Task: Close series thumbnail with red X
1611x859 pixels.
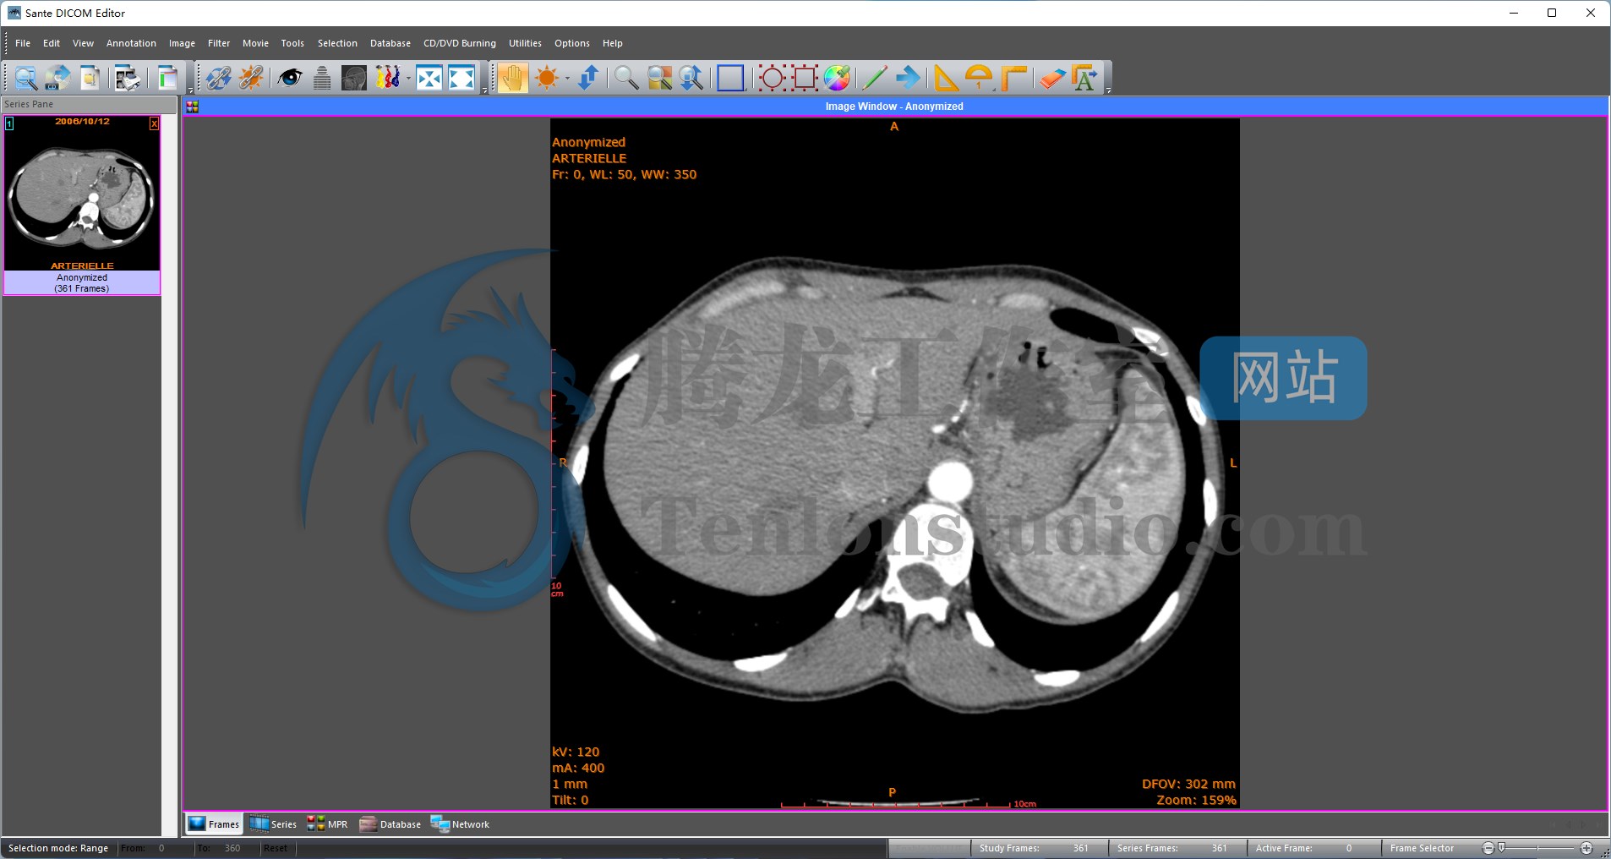Action: tap(154, 123)
